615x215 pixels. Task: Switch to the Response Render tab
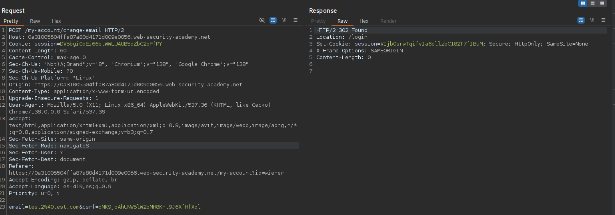[388, 21]
